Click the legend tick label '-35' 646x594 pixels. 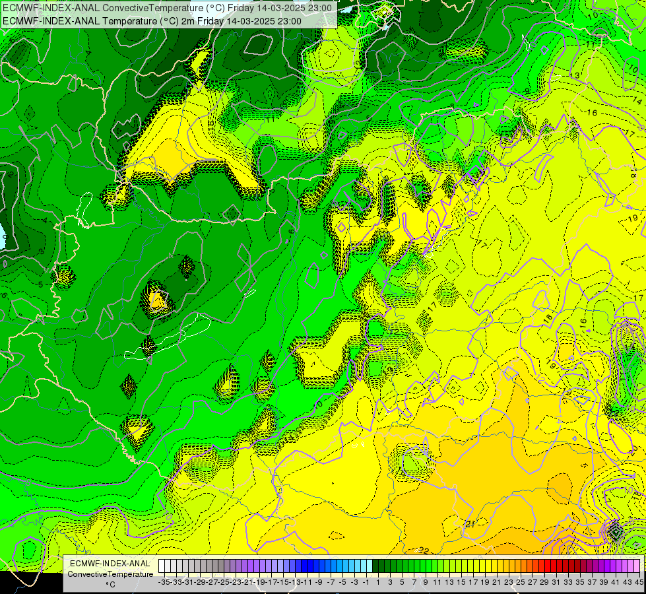pyautogui.click(x=164, y=583)
